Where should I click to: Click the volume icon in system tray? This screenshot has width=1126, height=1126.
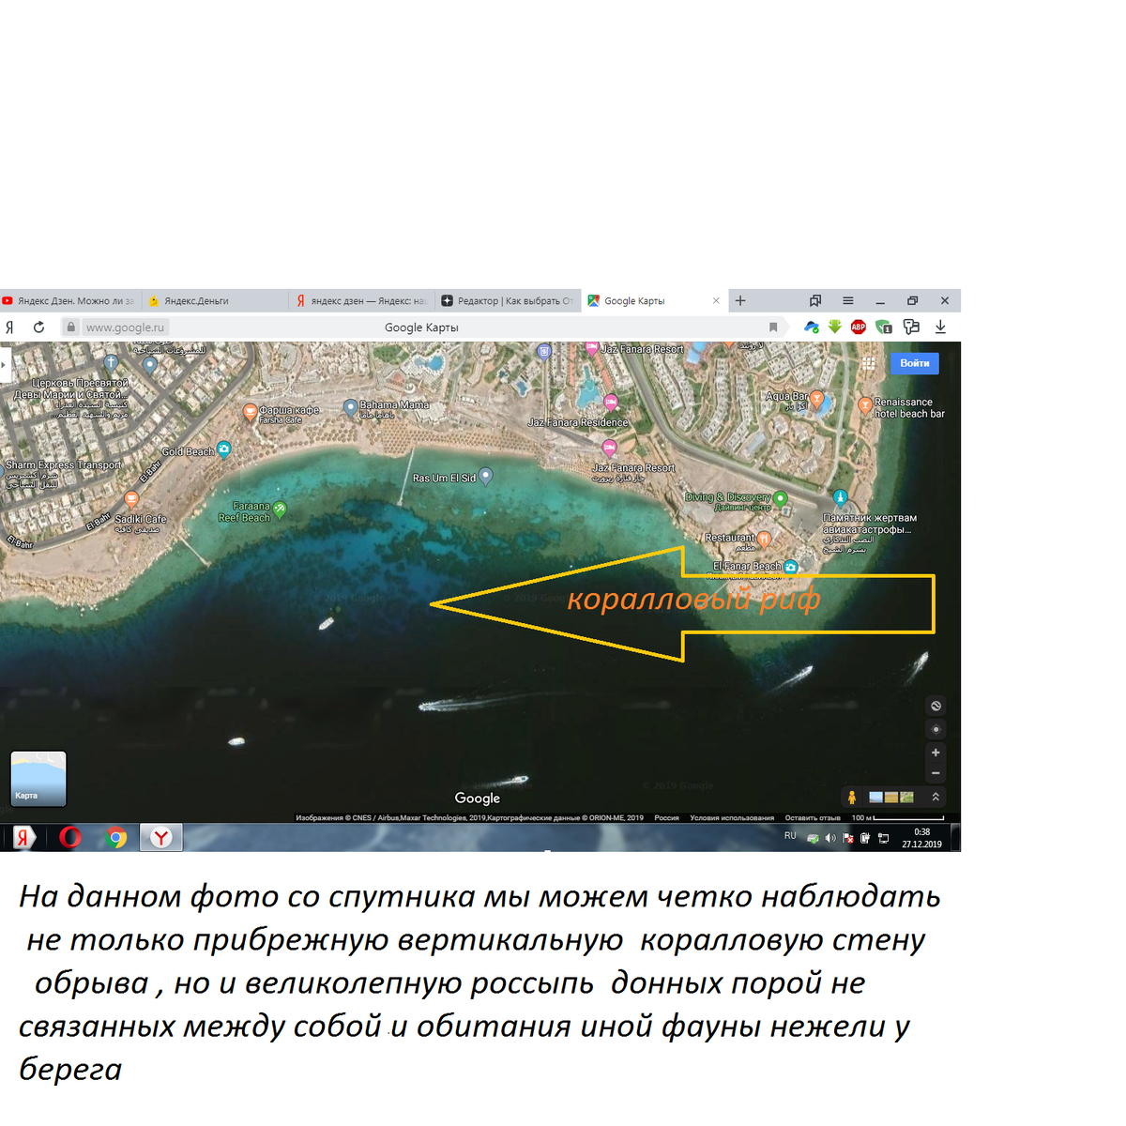pyautogui.click(x=830, y=838)
